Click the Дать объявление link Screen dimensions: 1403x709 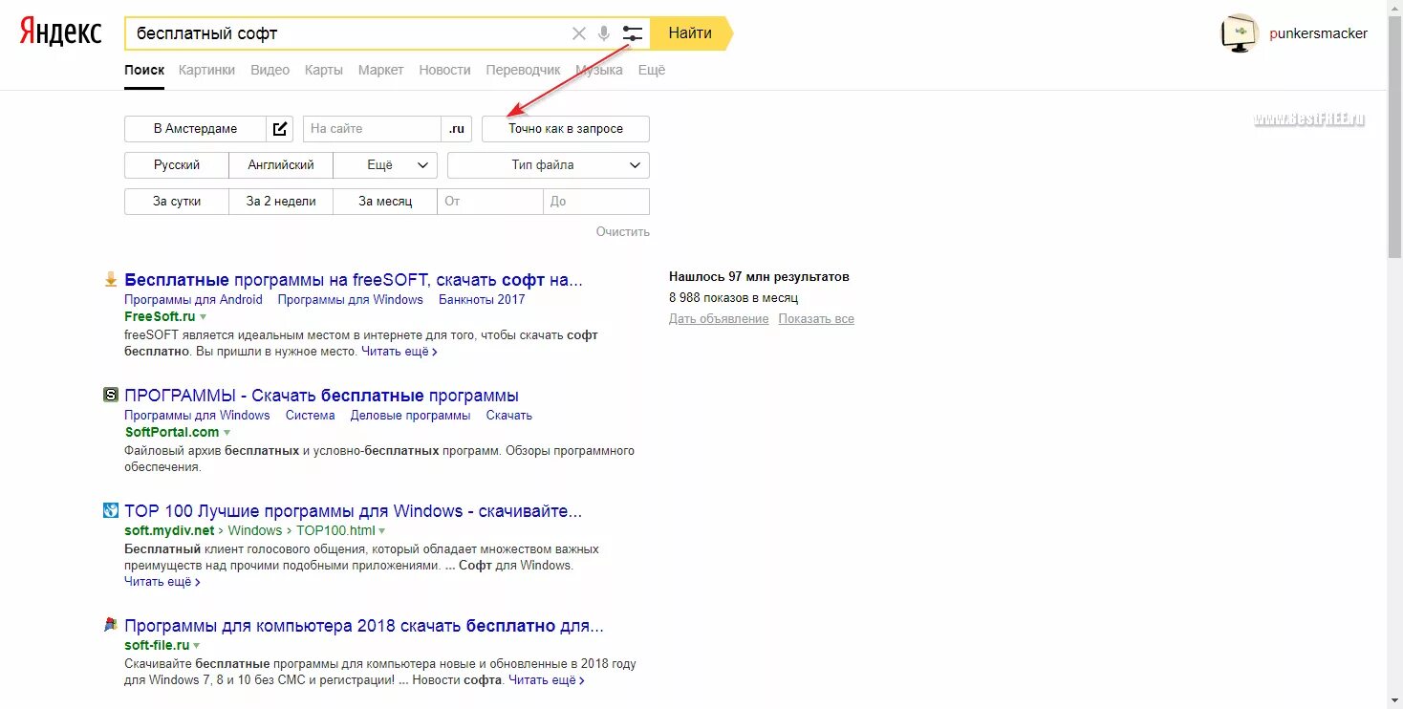pyautogui.click(x=719, y=319)
